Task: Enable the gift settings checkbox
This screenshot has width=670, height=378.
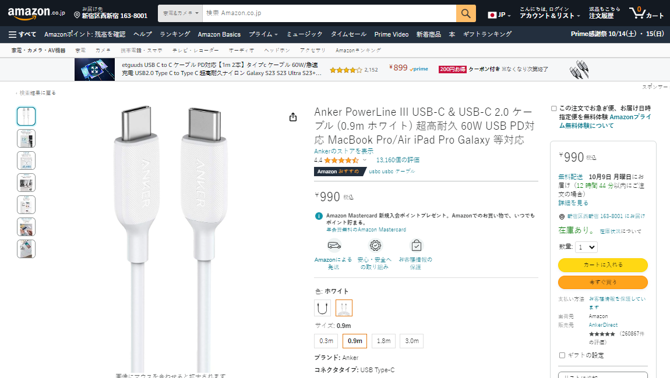Action: (562, 355)
